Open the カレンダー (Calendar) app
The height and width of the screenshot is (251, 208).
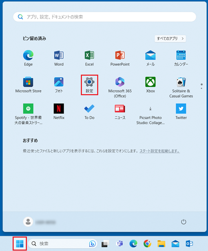point(181,58)
